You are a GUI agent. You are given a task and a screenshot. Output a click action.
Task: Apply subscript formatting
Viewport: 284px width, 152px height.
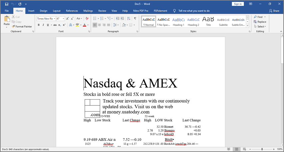tap(60, 25)
